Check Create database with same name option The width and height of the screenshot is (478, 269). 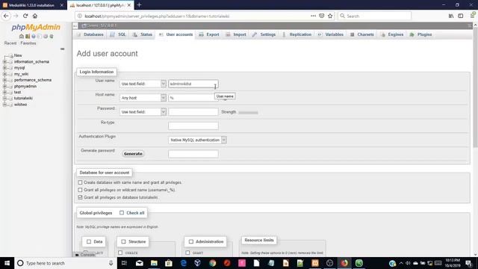tap(80, 182)
